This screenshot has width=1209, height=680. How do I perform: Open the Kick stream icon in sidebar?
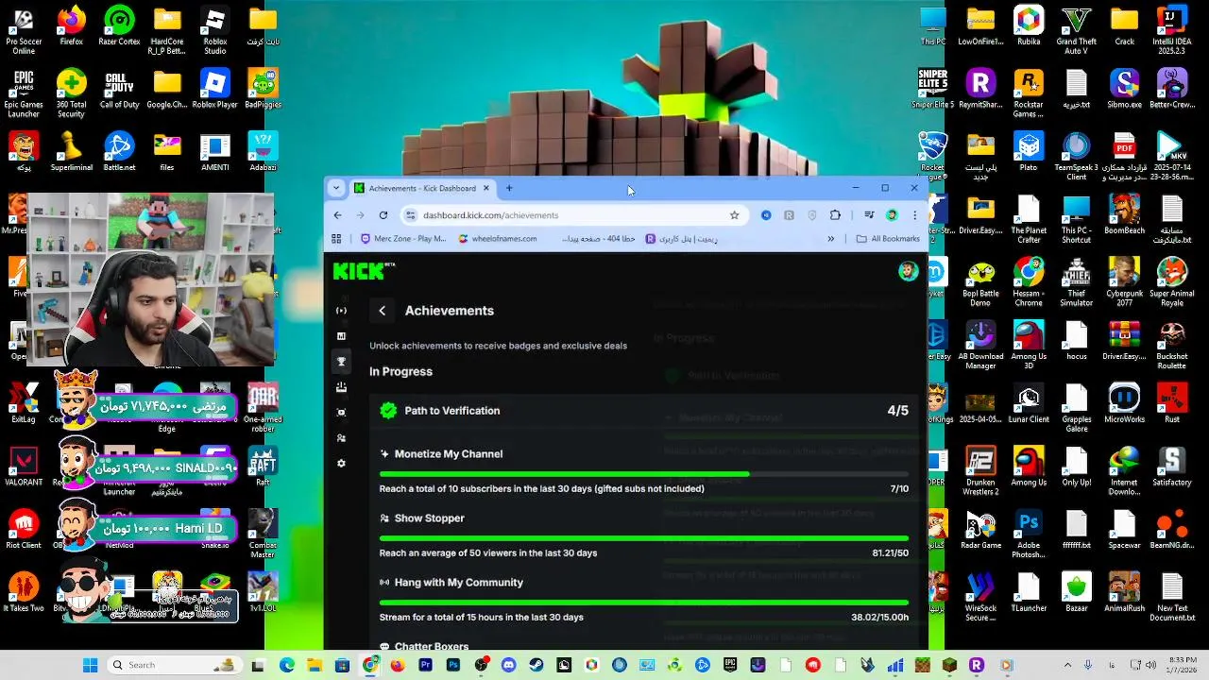click(341, 311)
